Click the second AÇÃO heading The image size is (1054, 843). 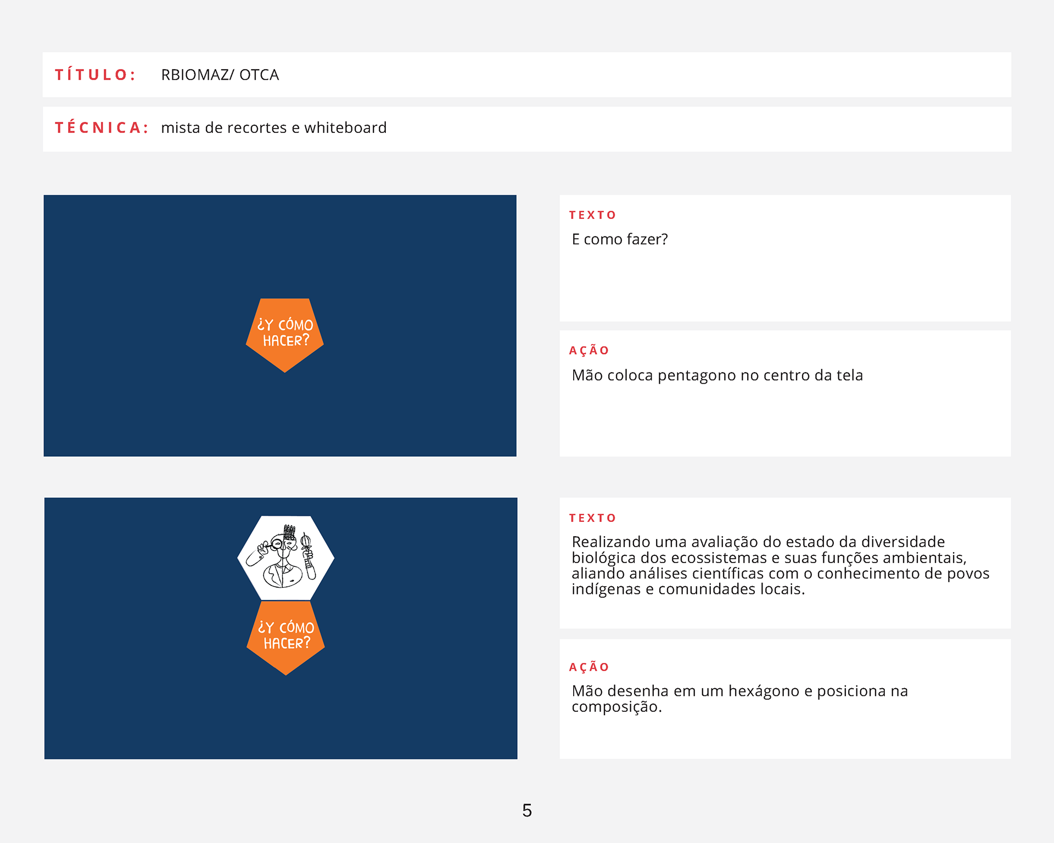[589, 667]
